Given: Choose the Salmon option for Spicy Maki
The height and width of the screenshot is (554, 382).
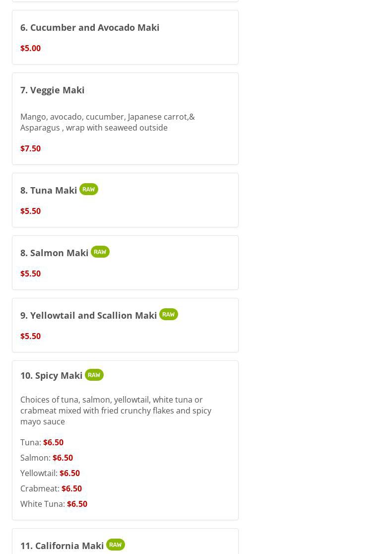Looking at the screenshot, I should coord(46,458).
